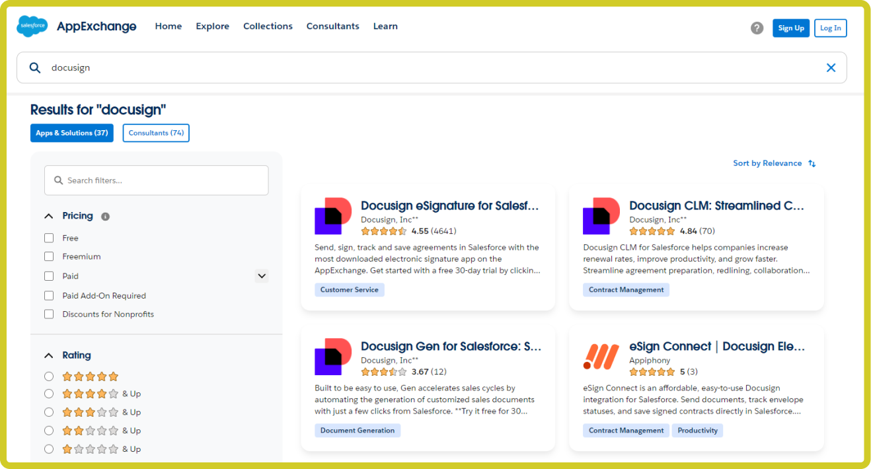This screenshot has height=469, width=871.
Task: Click into the docusign search field
Action: 432,67
